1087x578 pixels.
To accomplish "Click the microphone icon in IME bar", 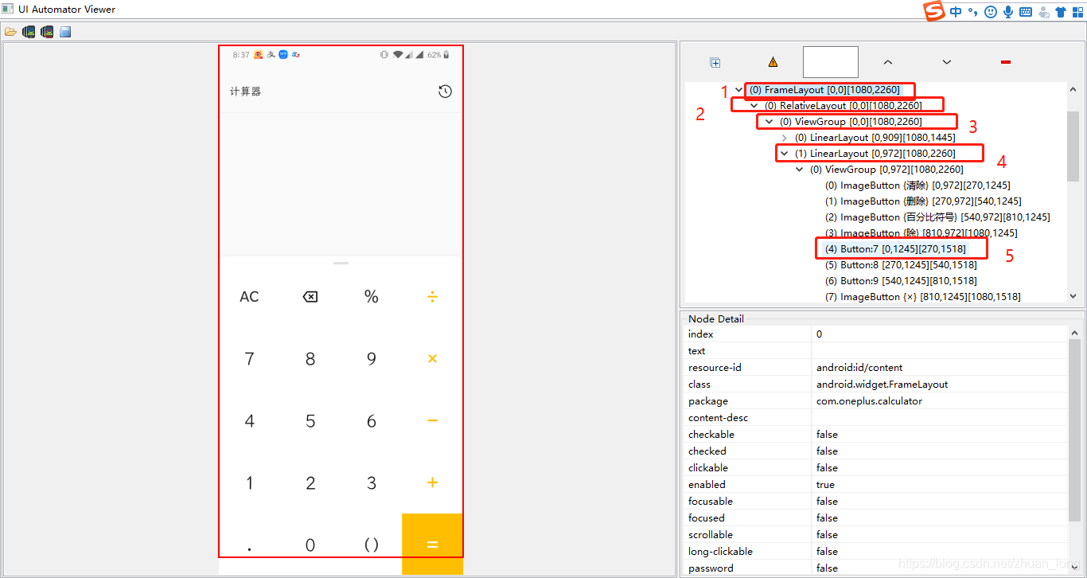I will tap(1008, 12).
